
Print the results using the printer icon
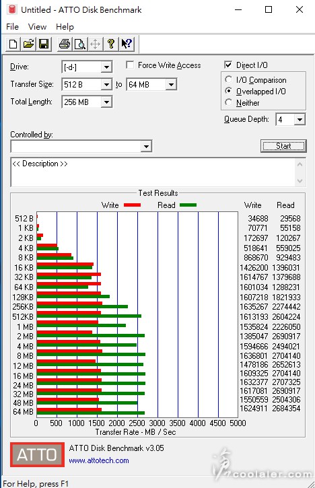[65, 44]
